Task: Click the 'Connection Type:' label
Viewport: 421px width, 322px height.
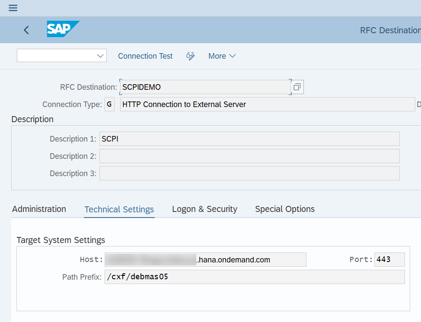Action: click(72, 104)
